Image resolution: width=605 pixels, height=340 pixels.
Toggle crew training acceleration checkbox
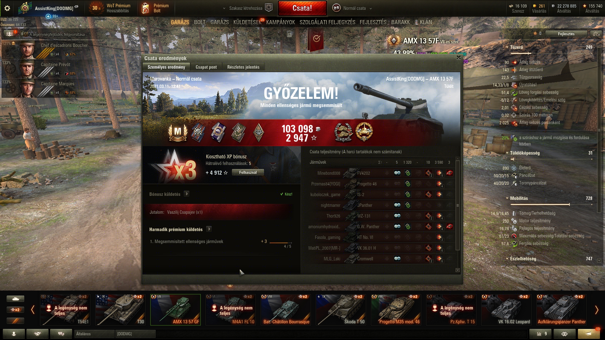(x=26, y=34)
